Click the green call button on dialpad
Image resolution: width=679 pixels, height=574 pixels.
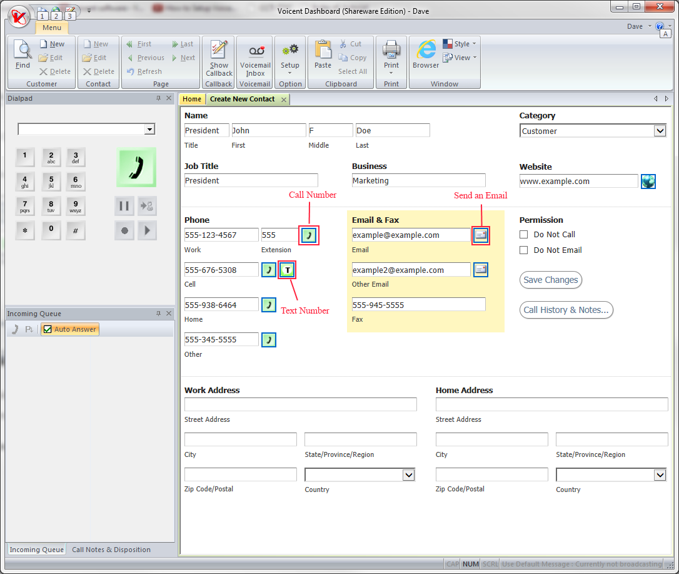click(x=136, y=167)
